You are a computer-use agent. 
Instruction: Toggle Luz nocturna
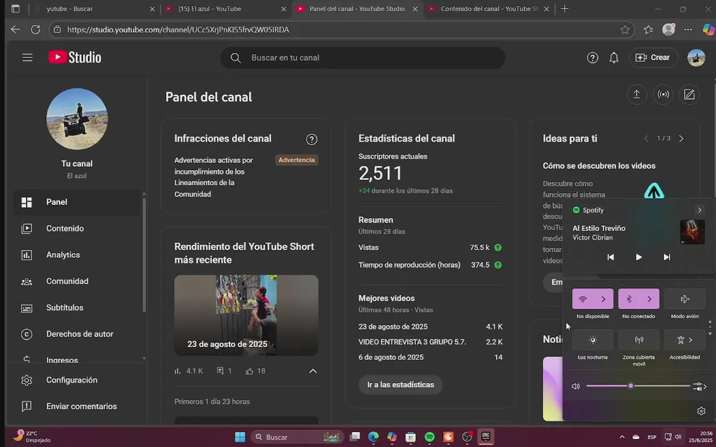click(593, 340)
